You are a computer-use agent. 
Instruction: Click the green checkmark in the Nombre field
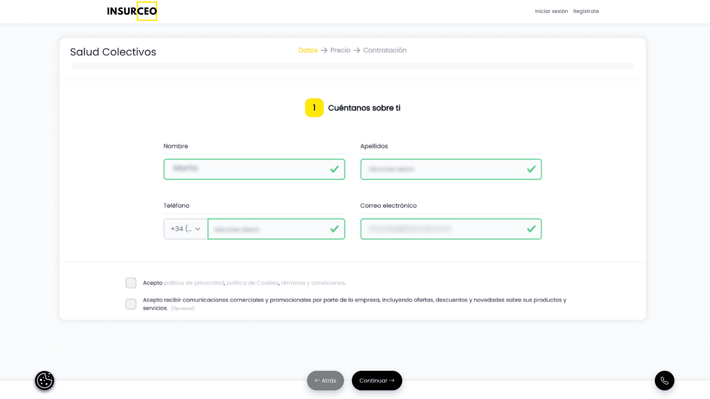pos(334,169)
